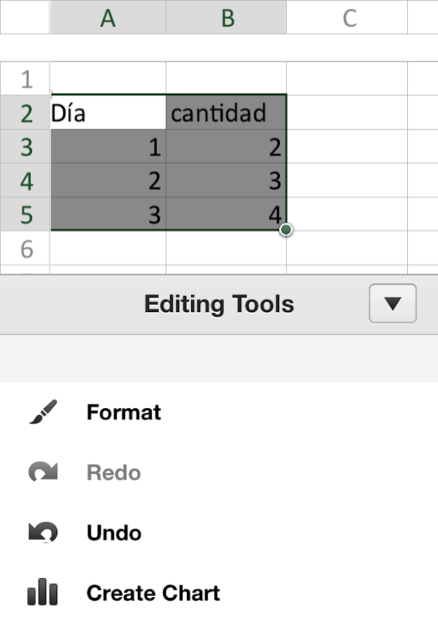
Task: Collapse the Editing Tools panel arrow
Action: click(393, 304)
